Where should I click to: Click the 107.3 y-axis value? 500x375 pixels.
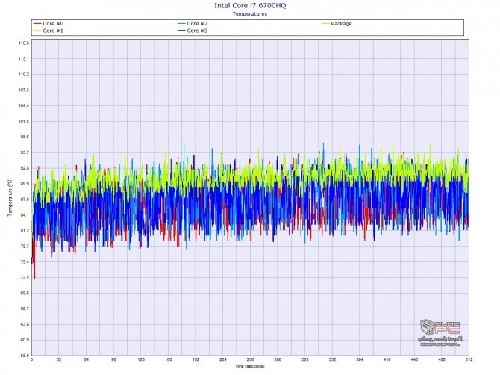click(x=24, y=90)
